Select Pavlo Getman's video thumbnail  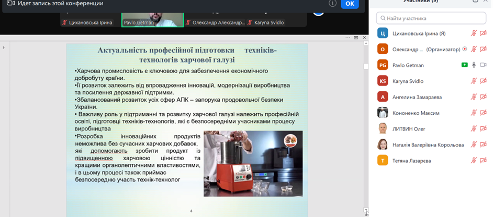pyautogui.click(x=152, y=19)
